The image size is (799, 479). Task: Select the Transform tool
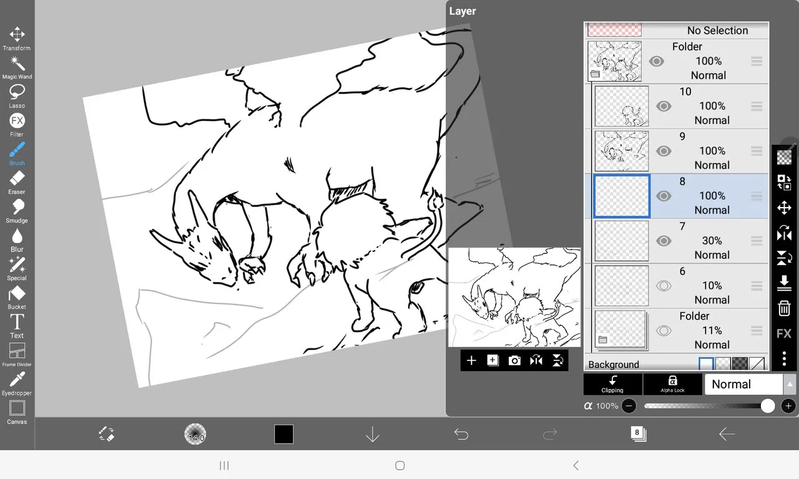[x=17, y=39]
